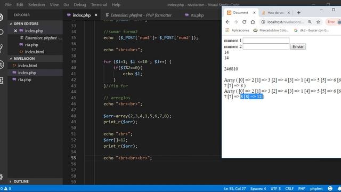This screenshot has height=192, width=341.
Task: Click the Aplicaciones bookmark label
Action: (240, 30)
